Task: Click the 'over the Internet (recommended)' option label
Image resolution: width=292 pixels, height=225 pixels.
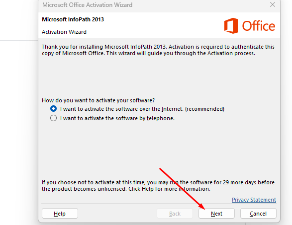Action: pos(142,109)
